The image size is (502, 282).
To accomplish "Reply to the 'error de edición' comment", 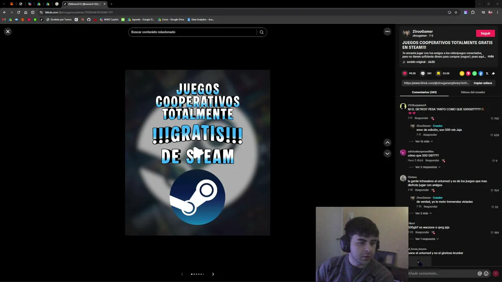I will (430, 135).
